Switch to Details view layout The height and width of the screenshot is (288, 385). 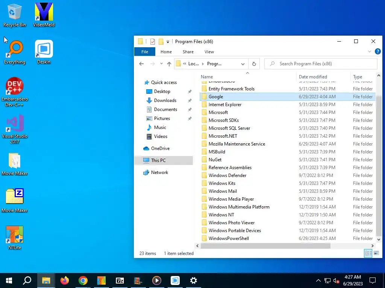[368, 253]
